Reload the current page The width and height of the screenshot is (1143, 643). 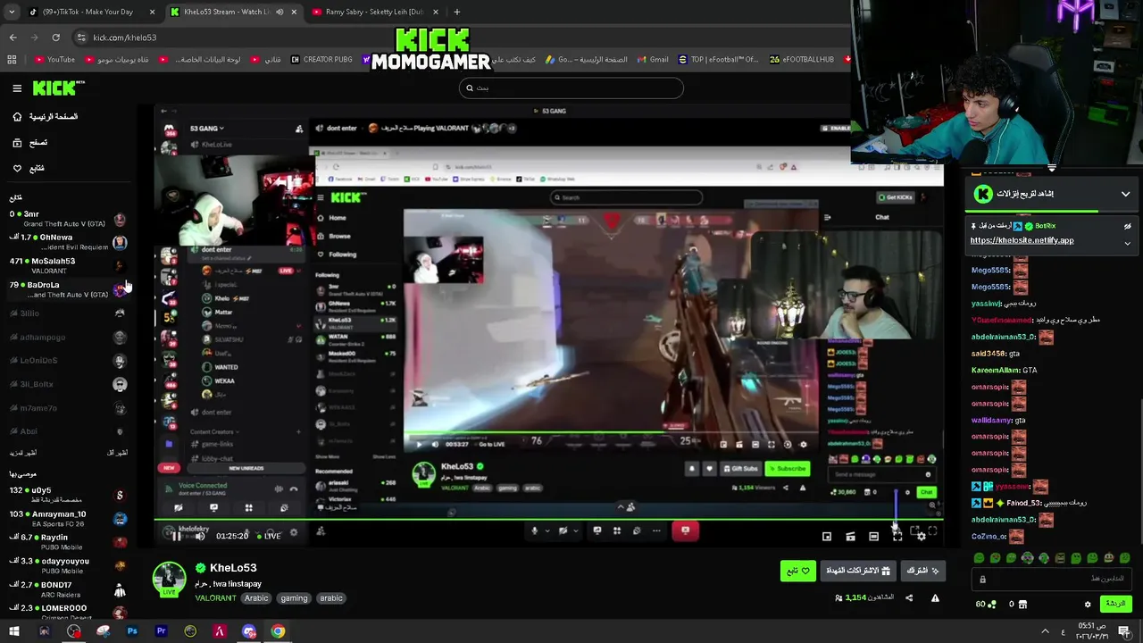tap(55, 38)
